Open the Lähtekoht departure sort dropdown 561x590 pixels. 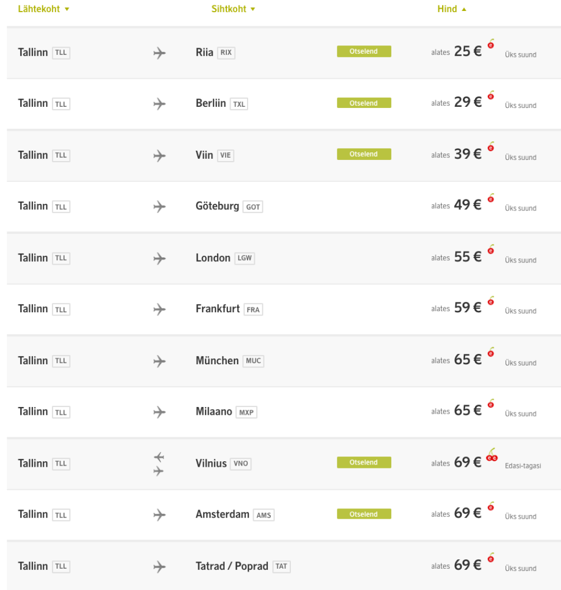44,9
